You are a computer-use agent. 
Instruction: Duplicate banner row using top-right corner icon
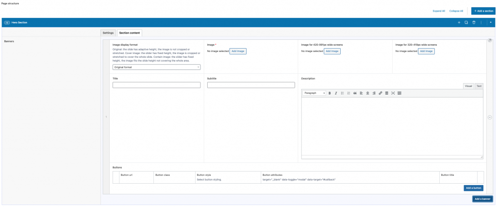(490, 40)
